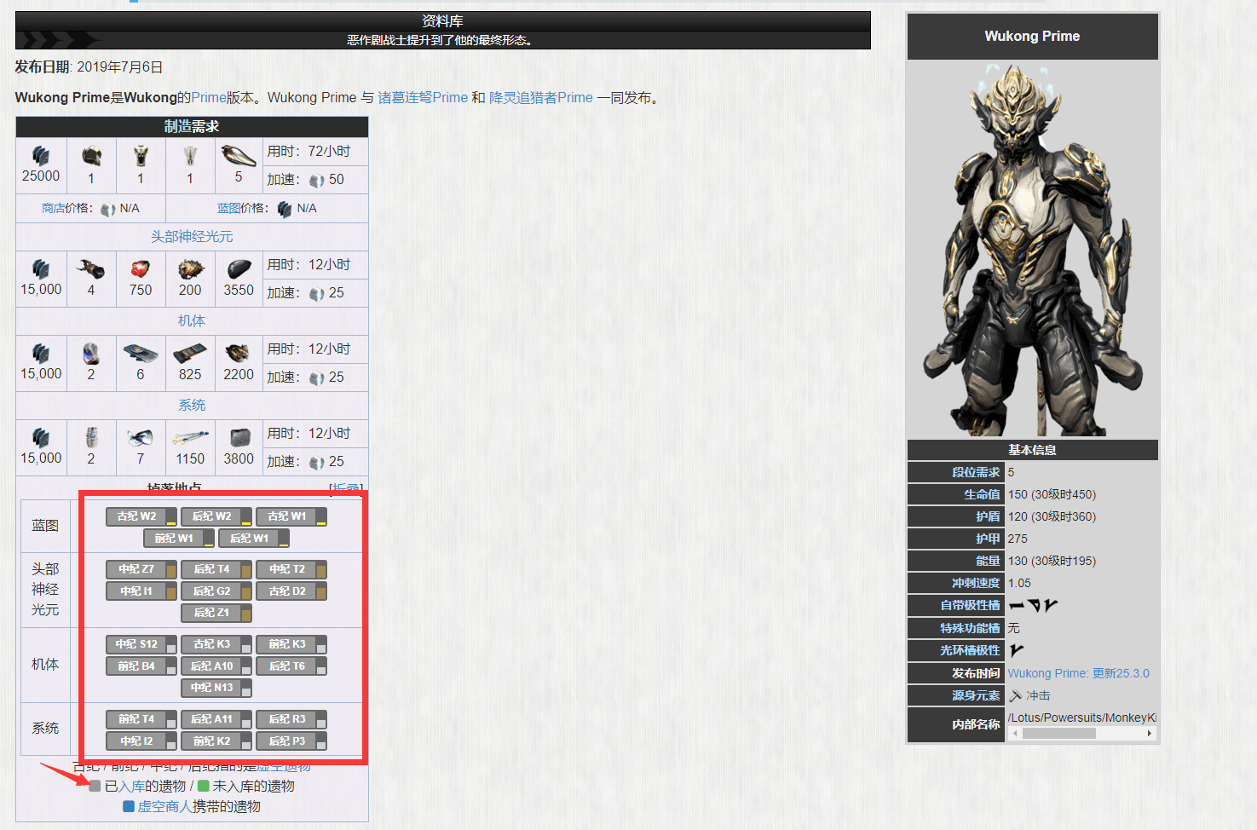Click the rods icon above 1150
This screenshot has width=1257, height=830.
pos(190,438)
